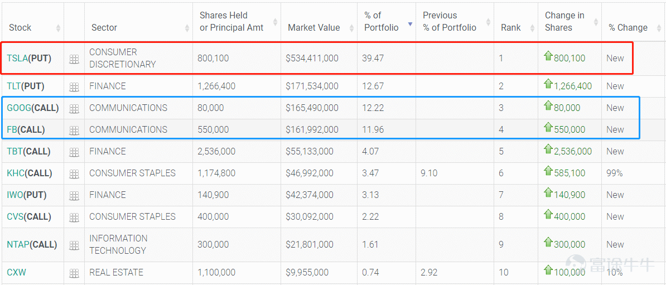The height and width of the screenshot is (285, 666).
Task: Open grid icon in TBT(CALL) row
Action: pyautogui.click(x=74, y=152)
